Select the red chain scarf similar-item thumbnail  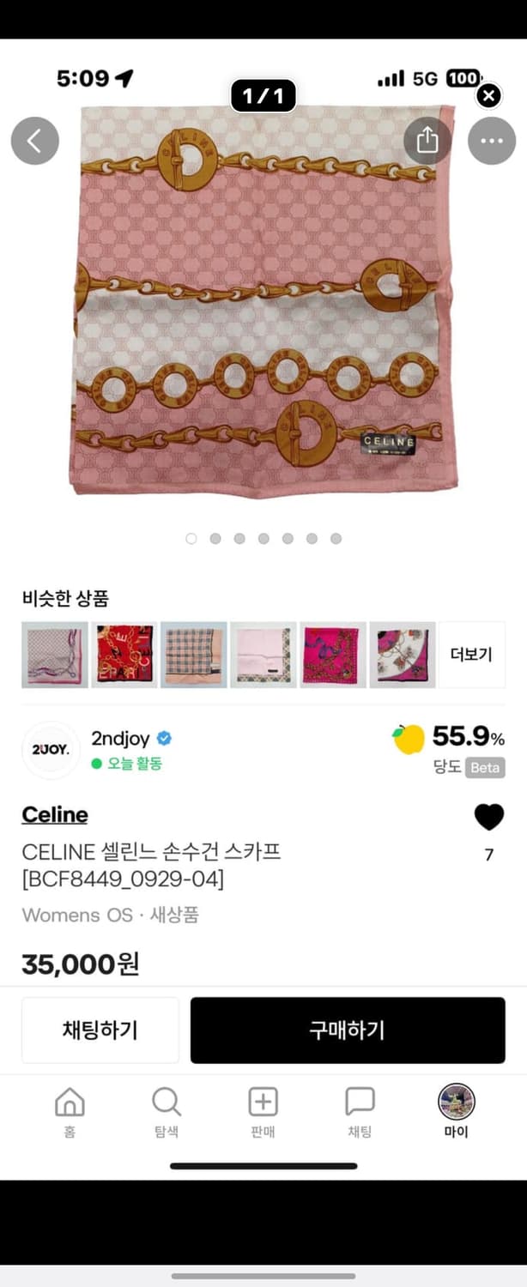(x=124, y=655)
